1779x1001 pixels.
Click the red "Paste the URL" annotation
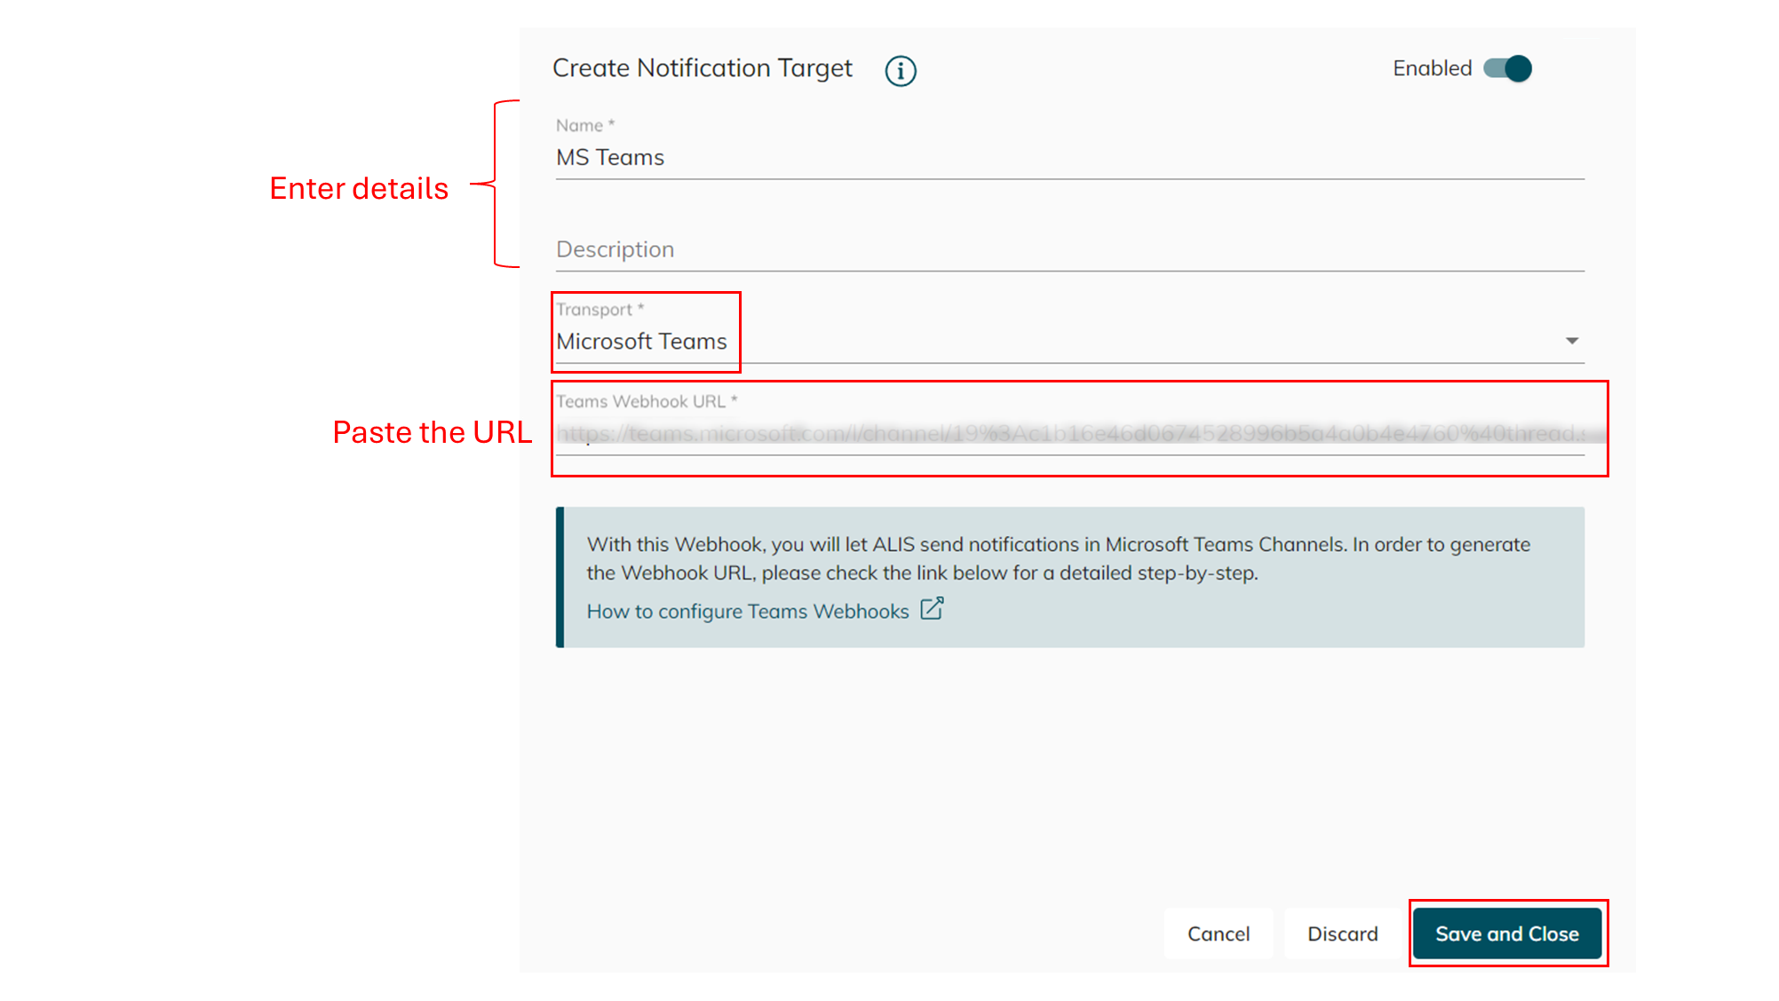pyautogui.click(x=432, y=432)
